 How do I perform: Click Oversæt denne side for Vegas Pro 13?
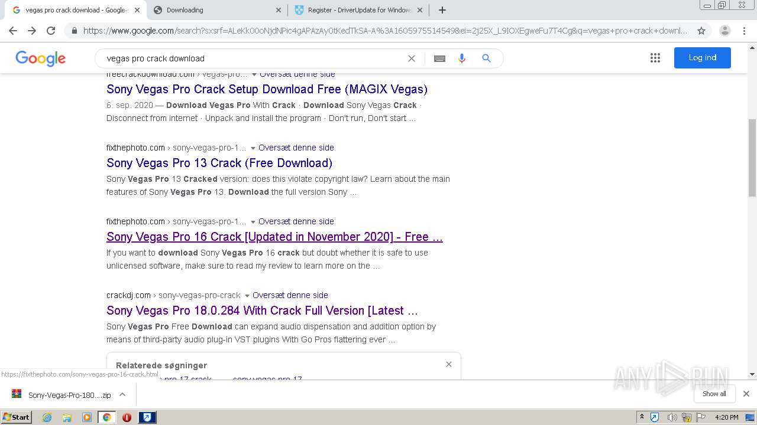[x=296, y=148]
